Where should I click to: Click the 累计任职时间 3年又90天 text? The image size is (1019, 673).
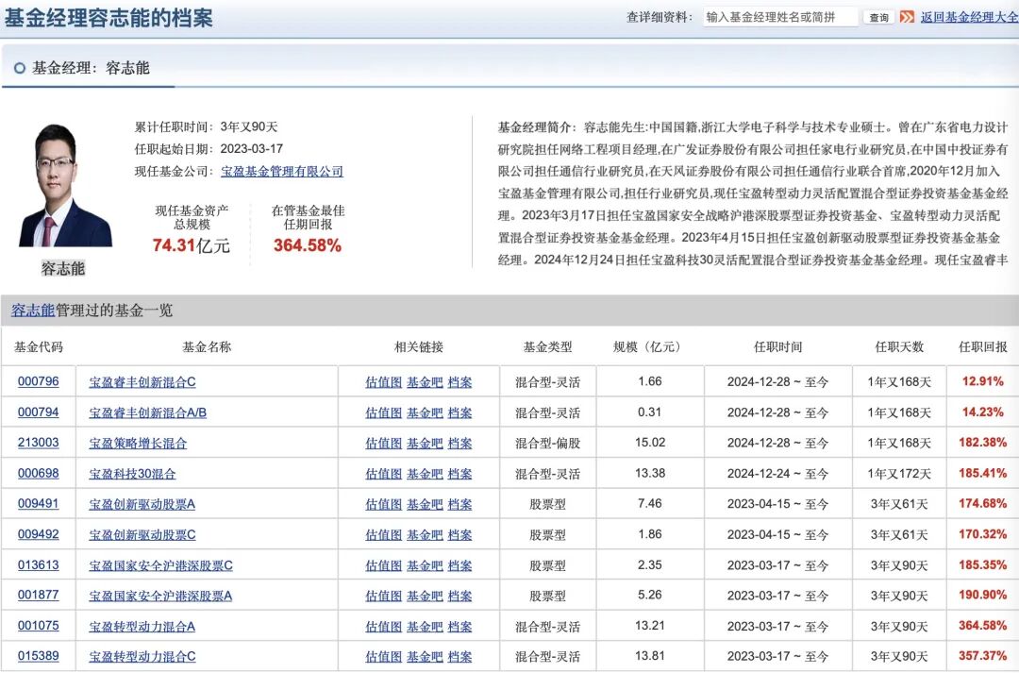click(x=206, y=126)
